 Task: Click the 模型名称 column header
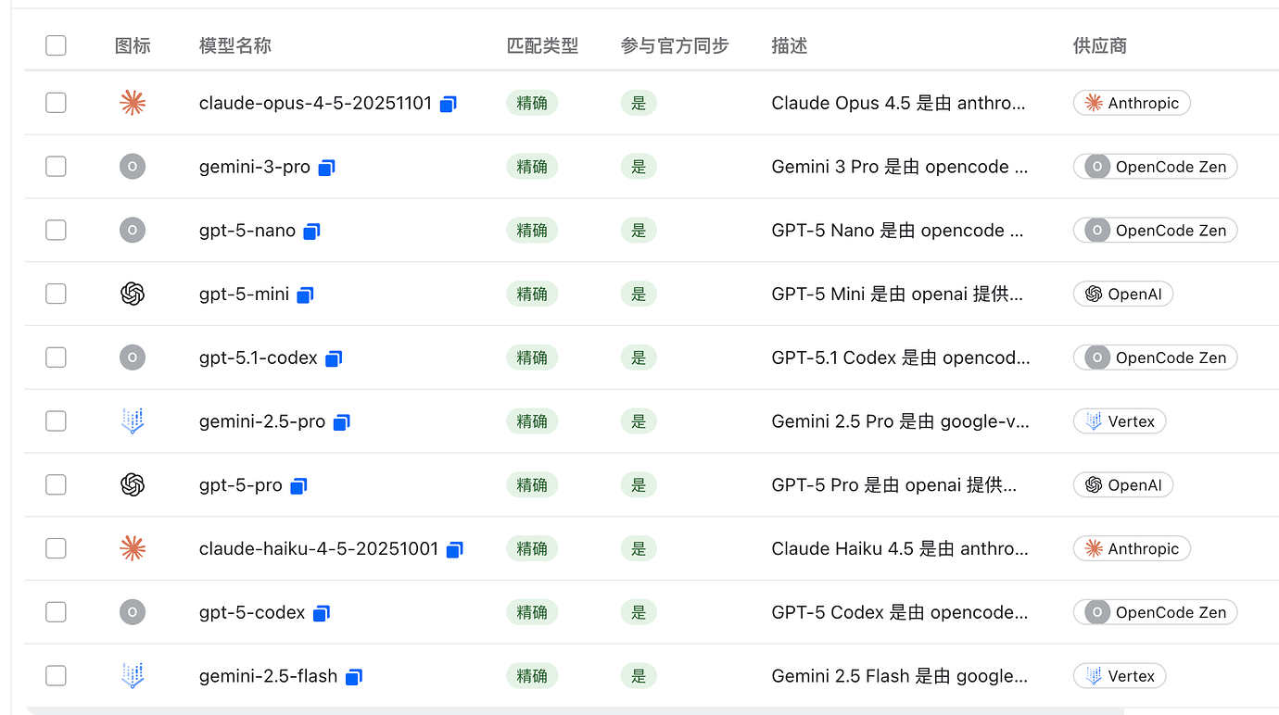click(235, 45)
